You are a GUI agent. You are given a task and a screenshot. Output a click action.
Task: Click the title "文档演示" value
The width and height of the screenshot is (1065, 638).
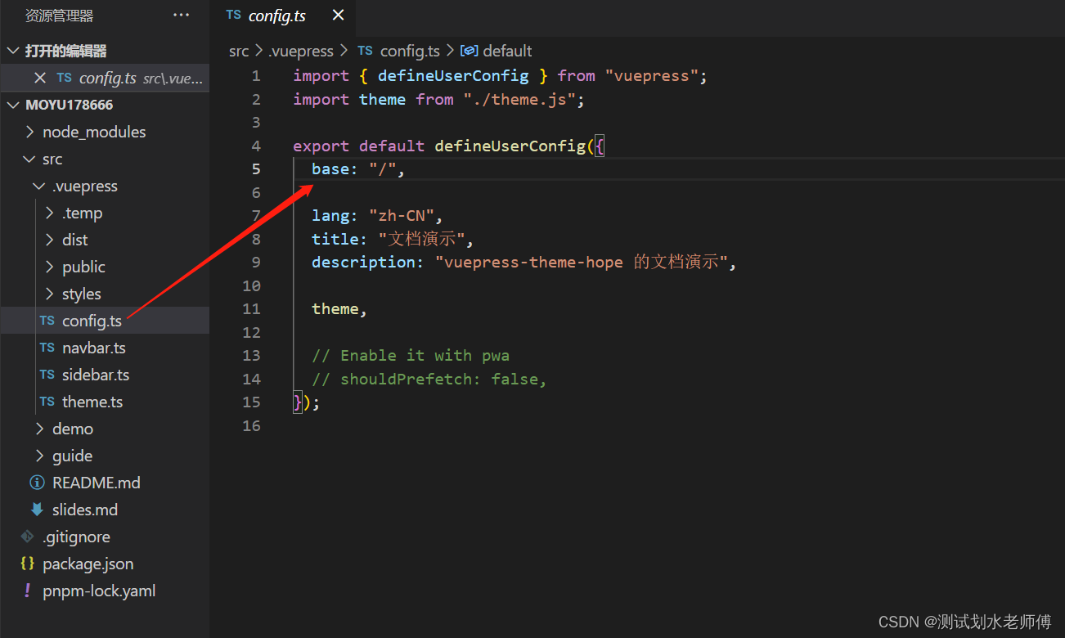[421, 240]
